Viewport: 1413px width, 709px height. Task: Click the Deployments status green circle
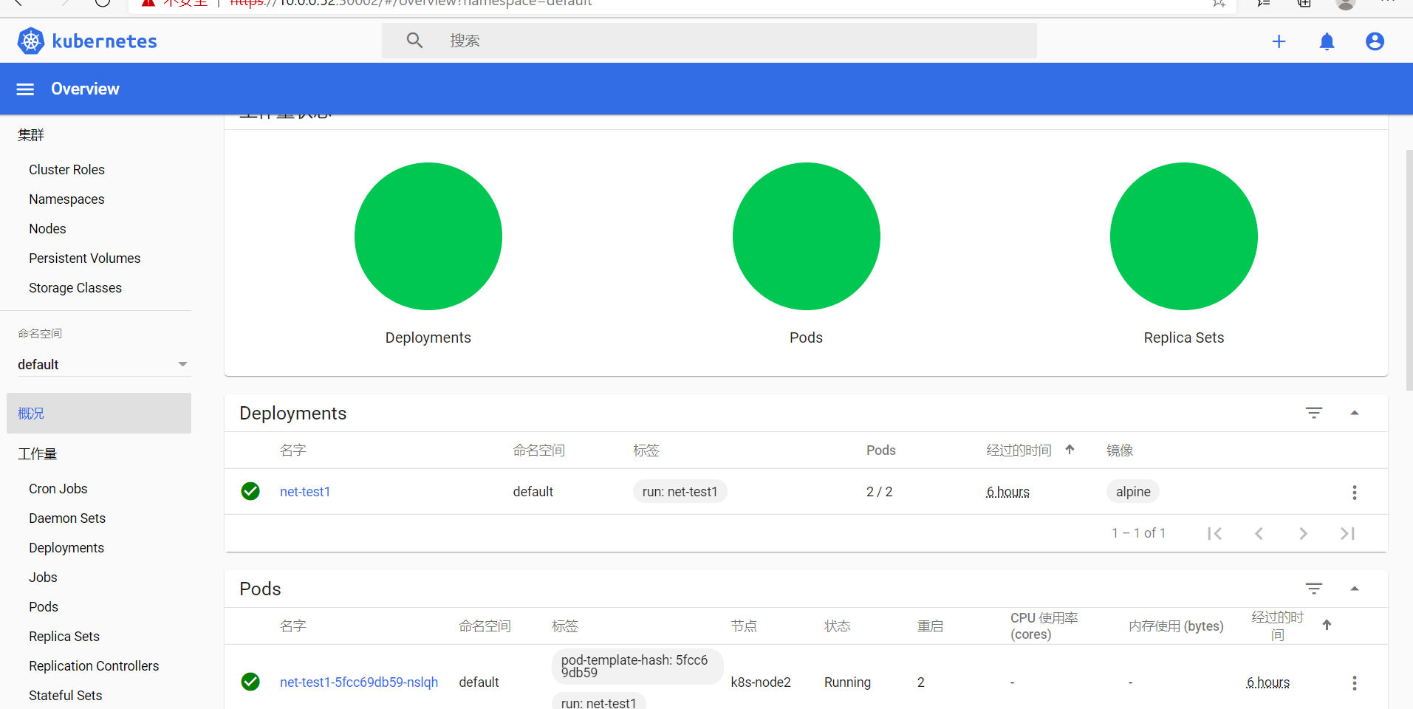click(x=428, y=236)
